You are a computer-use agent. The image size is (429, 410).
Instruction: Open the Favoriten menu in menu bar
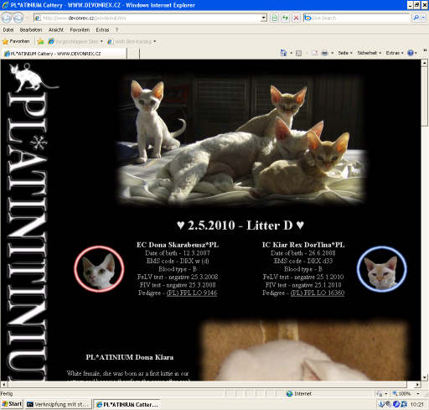pyautogui.click(x=80, y=29)
